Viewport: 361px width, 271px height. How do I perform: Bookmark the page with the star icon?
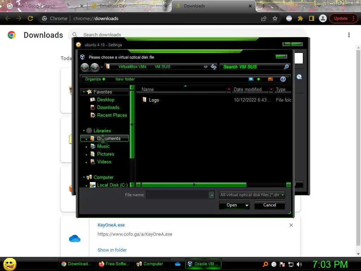pos(275,18)
